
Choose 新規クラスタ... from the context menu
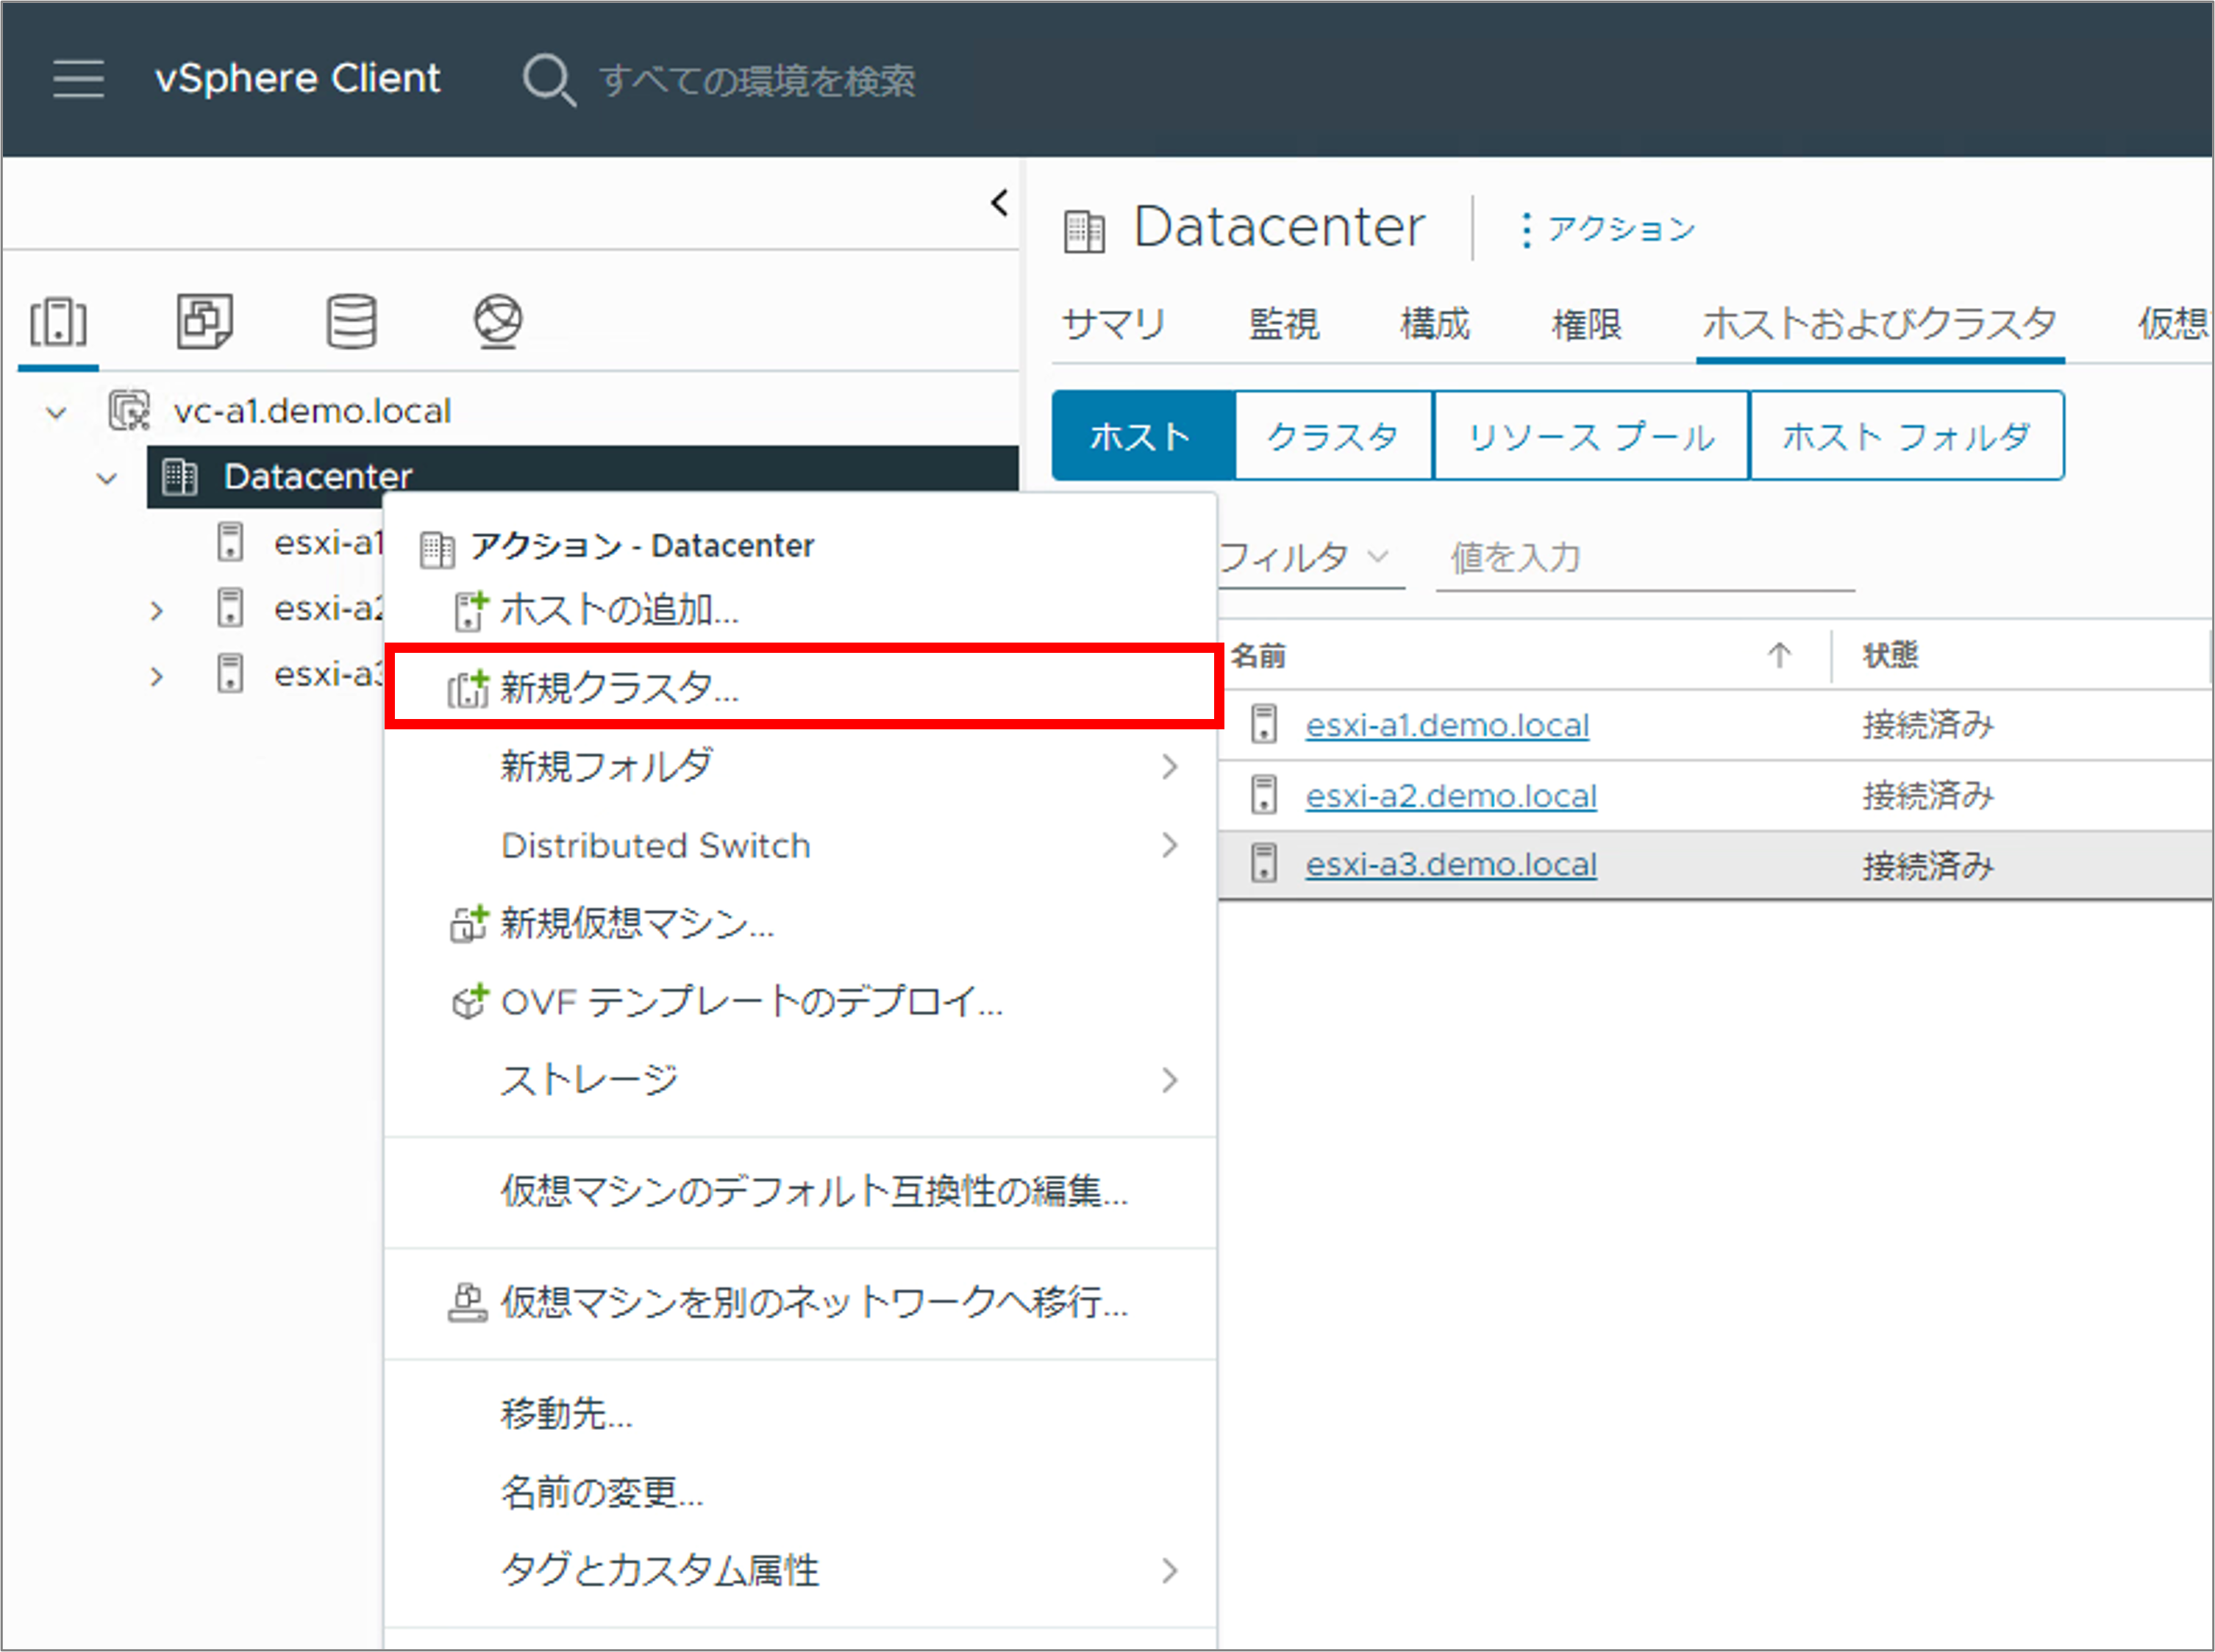coord(800,688)
